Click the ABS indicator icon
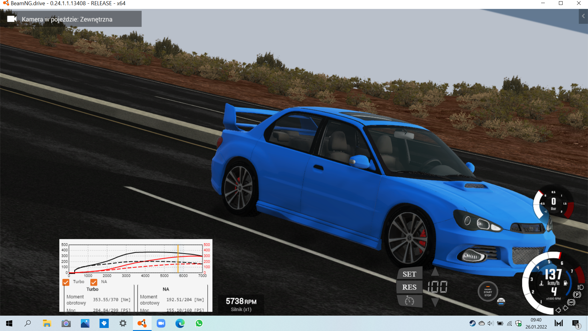The image size is (588, 331). click(x=571, y=302)
